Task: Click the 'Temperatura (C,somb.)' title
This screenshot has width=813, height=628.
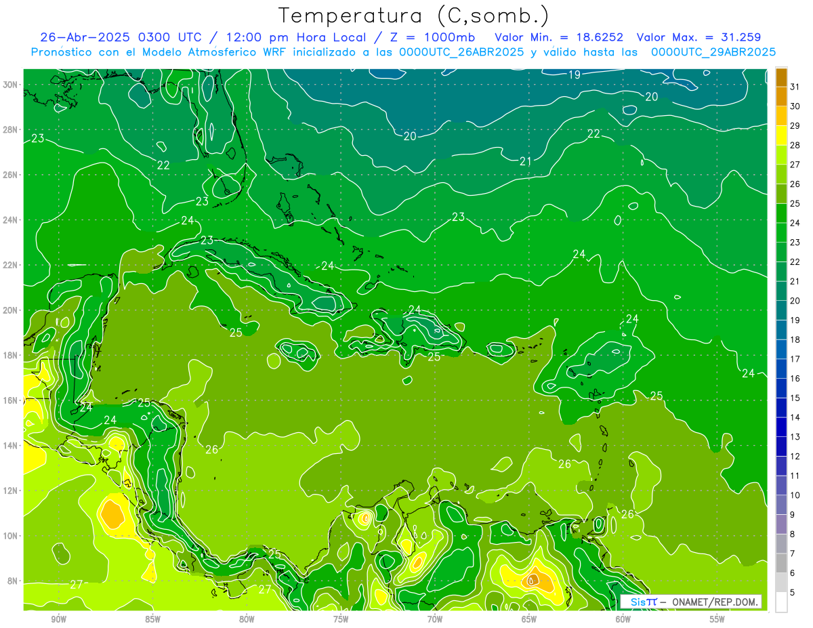Action: pyautogui.click(x=413, y=16)
